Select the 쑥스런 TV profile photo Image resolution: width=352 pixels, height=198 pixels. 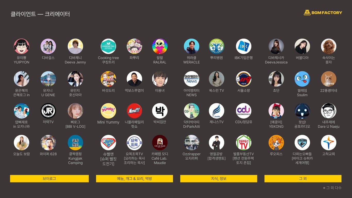[x=216, y=79]
